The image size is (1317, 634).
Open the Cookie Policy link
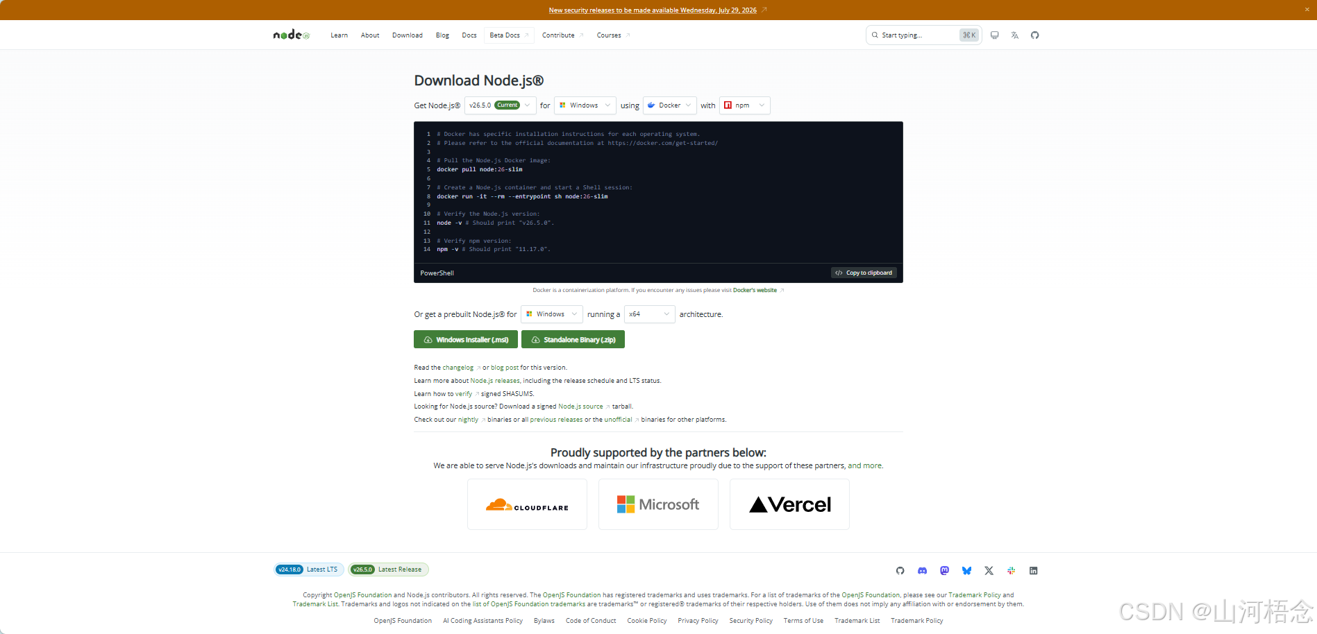[647, 621]
